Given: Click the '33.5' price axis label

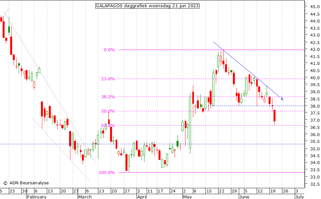Looking at the screenshot, I should point(315,170).
